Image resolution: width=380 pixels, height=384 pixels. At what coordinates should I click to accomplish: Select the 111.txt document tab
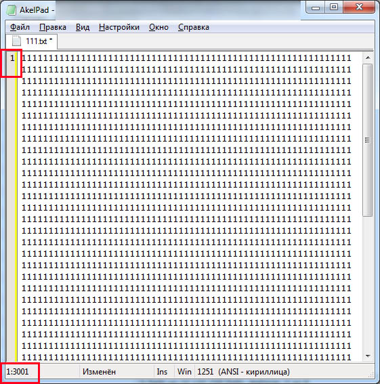click(x=32, y=41)
